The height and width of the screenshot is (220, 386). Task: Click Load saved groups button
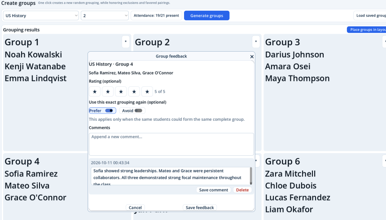[370, 16]
